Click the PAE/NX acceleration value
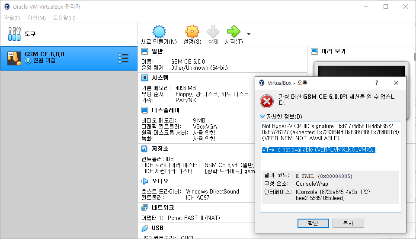Image resolution: width=416 pixels, height=239 pixels. tap(186, 100)
